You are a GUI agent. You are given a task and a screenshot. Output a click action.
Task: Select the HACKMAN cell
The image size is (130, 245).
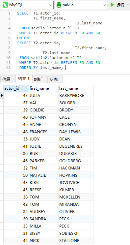76,168
